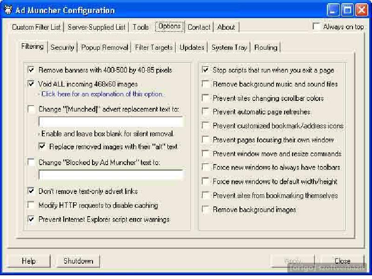The image size is (372, 279).
Task: Uncheck Prevent Internet Explorer script error warnings
Action: click(31, 219)
